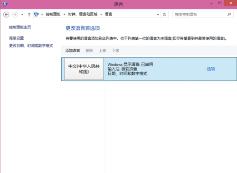Select 时钟、语言和区域 breadcrumb

83,14
